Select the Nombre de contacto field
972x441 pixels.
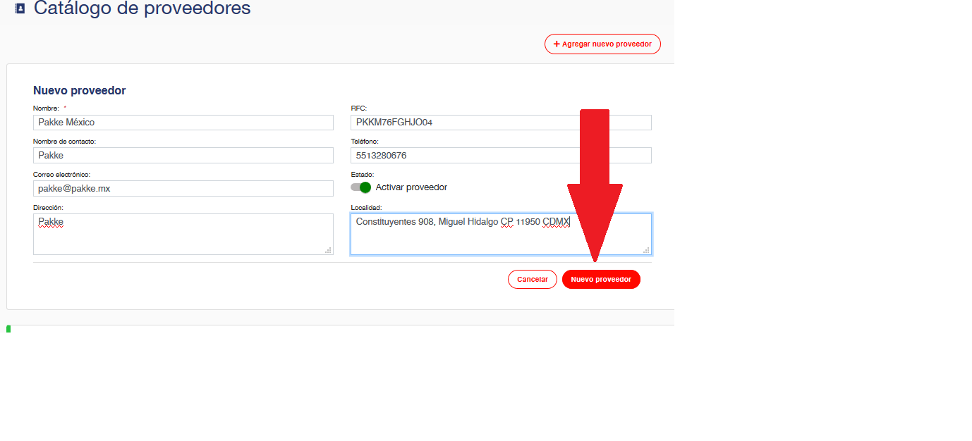click(x=183, y=155)
